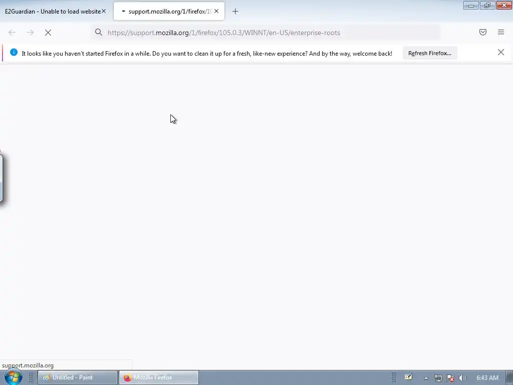Open the volume control in system tray
513x385 pixels.
click(x=462, y=378)
